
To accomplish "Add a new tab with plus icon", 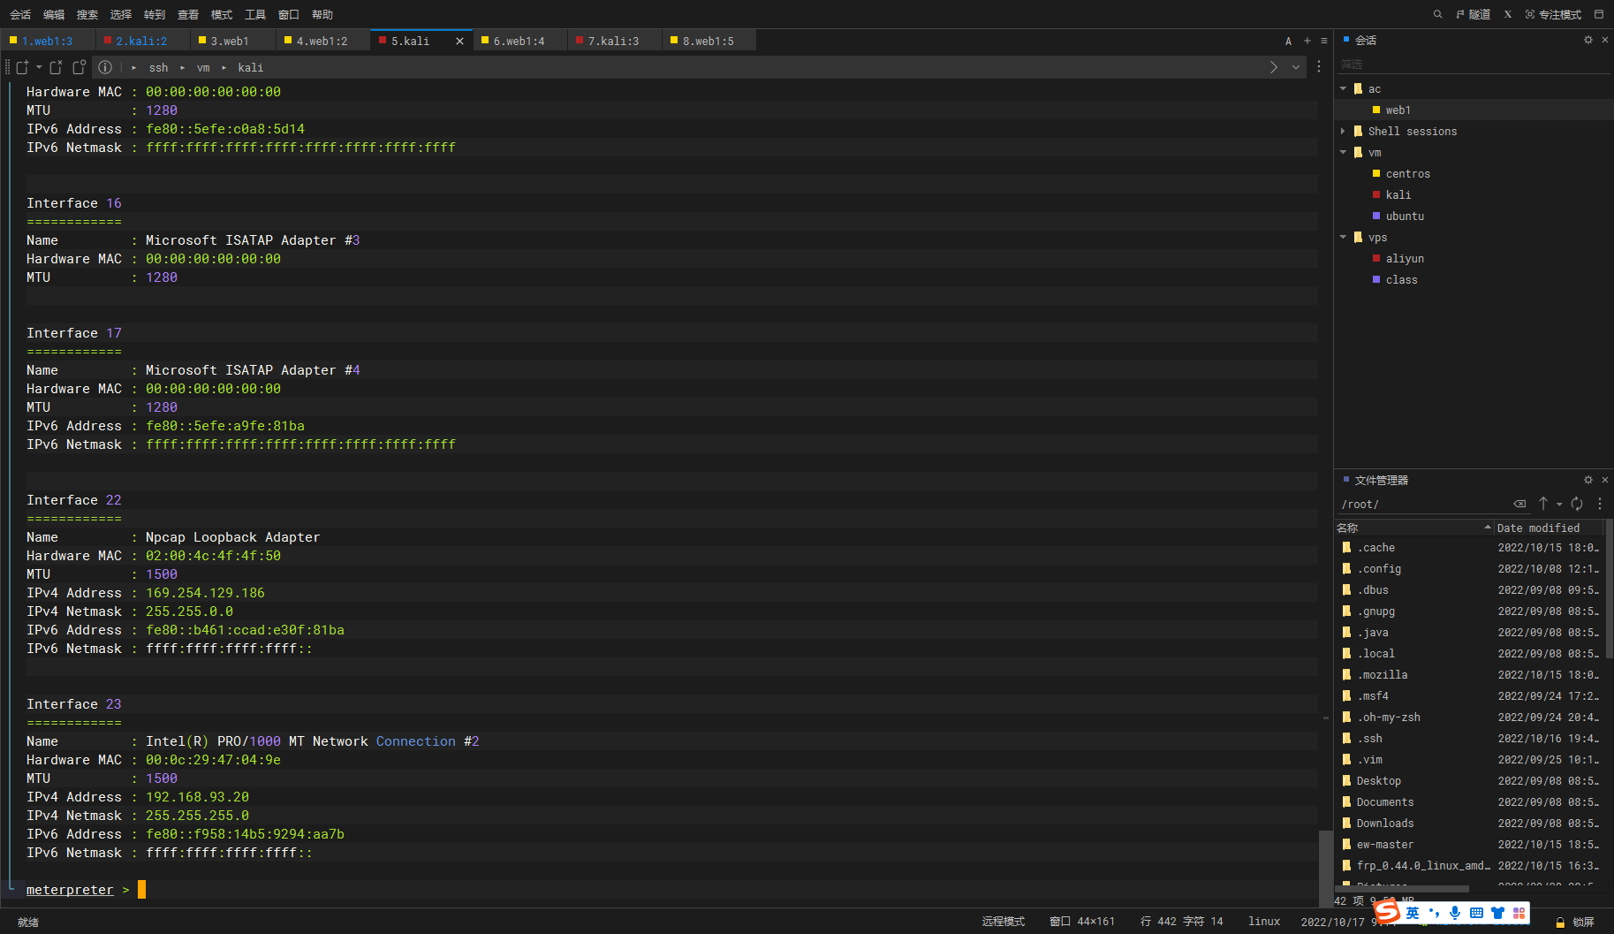I will (x=1307, y=41).
